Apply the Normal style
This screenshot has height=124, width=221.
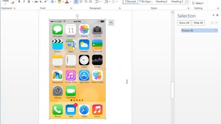[x=131, y=1]
